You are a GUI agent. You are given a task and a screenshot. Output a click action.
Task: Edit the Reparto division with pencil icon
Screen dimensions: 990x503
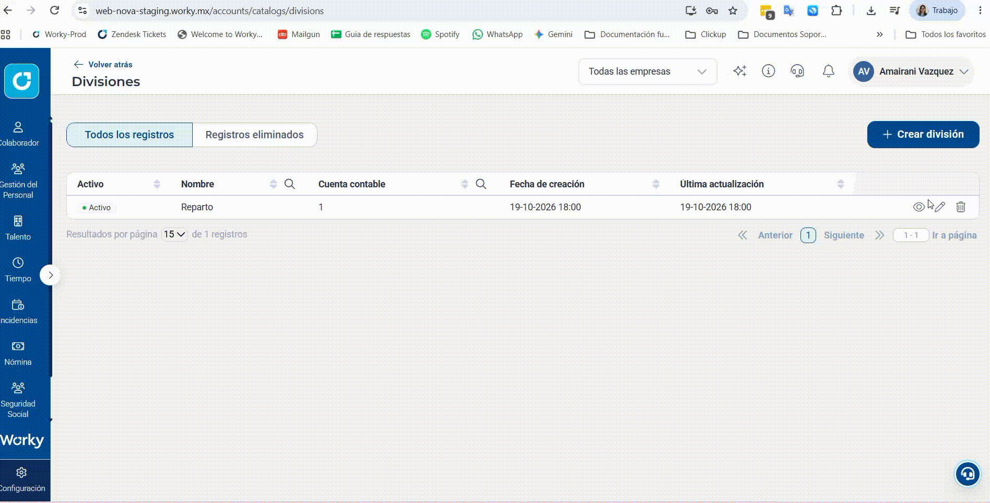tap(940, 207)
